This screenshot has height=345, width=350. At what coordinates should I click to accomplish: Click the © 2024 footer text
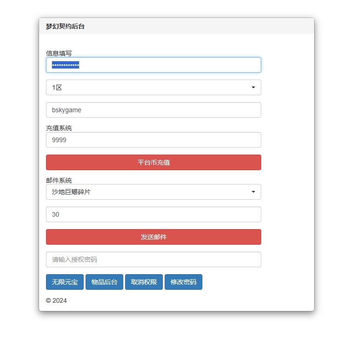56,300
